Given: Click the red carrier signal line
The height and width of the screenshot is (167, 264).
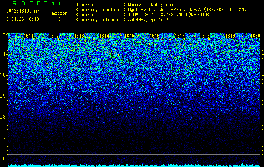Looking at the screenshot, I should (134, 68).
